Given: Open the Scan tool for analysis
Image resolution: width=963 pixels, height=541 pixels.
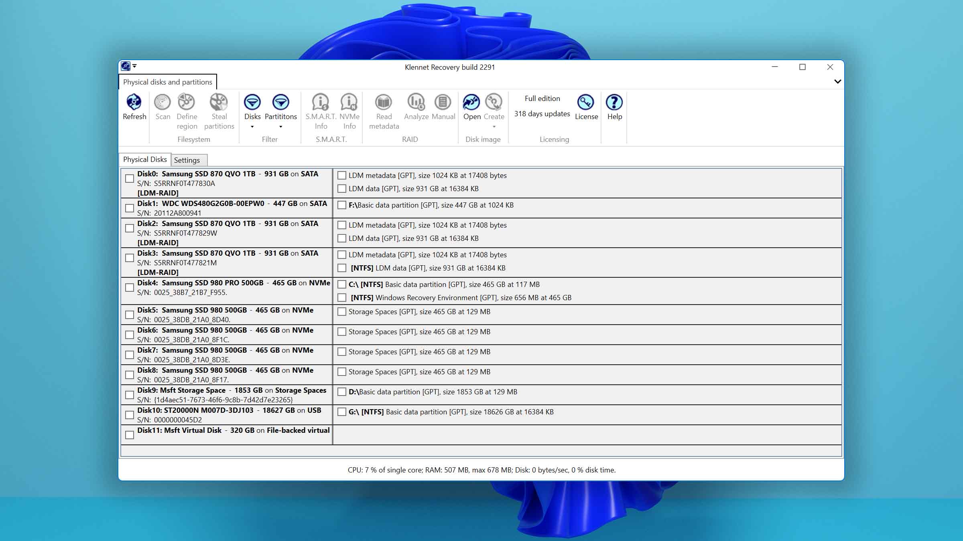Looking at the screenshot, I should pyautogui.click(x=163, y=107).
